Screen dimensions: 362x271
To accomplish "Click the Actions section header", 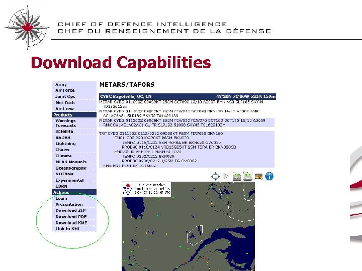I will (x=74, y=192).
